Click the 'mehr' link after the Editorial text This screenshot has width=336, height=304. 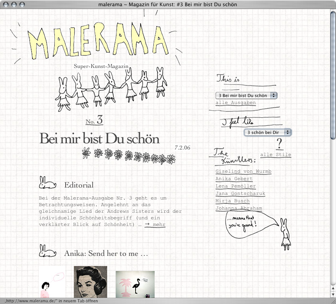point(158,224)
